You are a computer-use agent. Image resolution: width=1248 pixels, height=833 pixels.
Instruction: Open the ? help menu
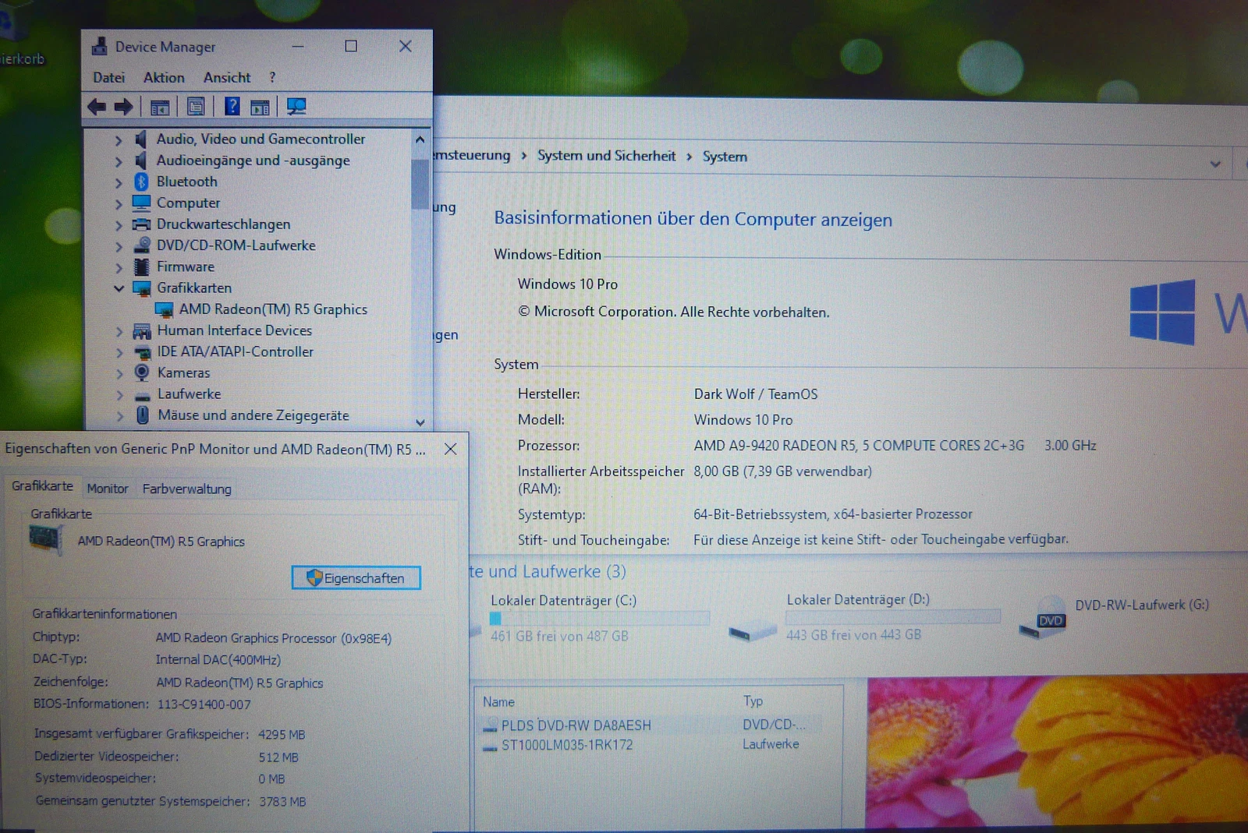pos(272,77)
